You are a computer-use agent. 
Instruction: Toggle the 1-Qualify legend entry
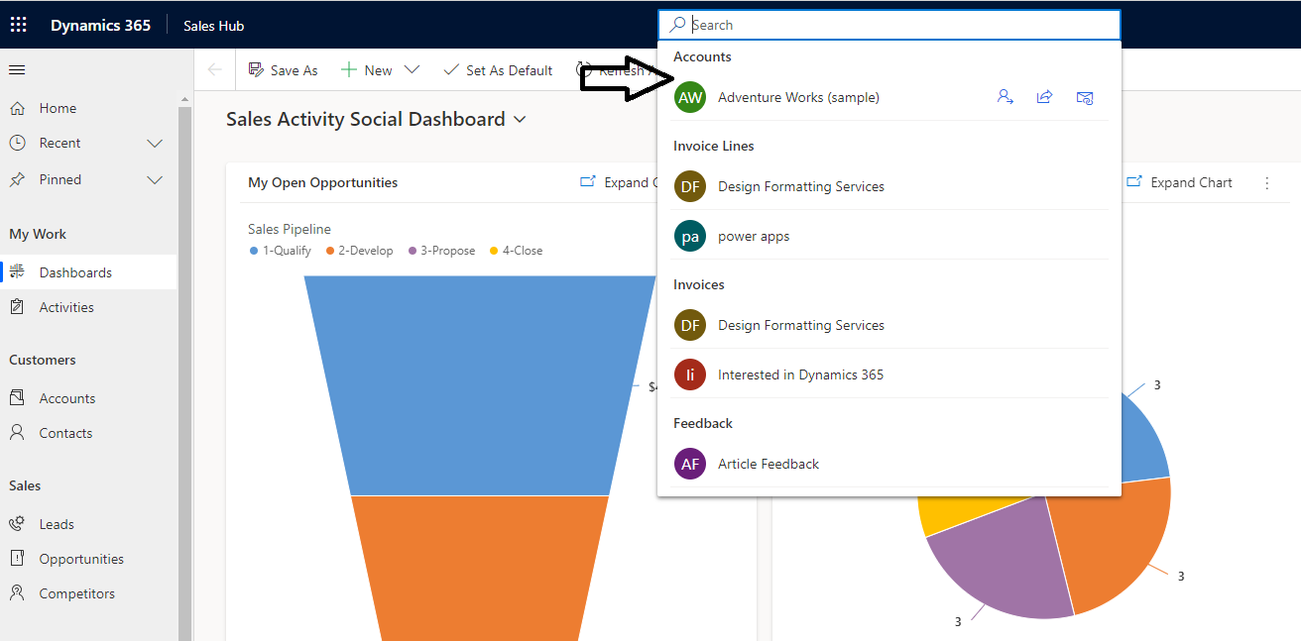[281, 251]
